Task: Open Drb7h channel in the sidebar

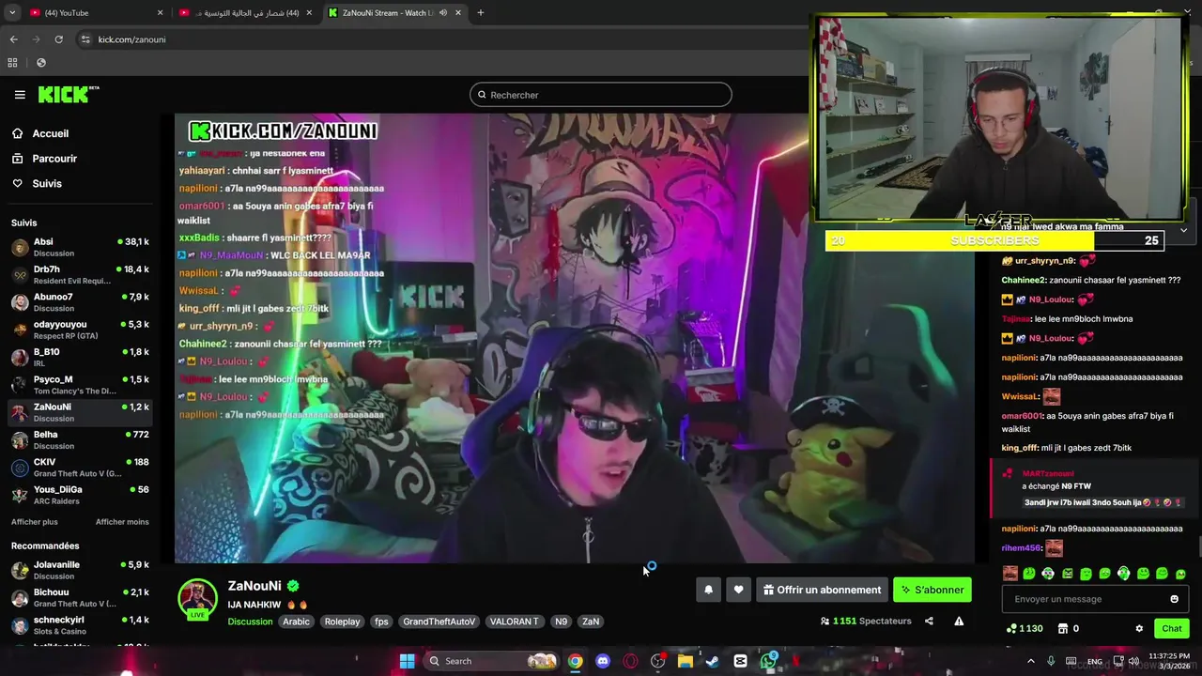Action: 80,275
